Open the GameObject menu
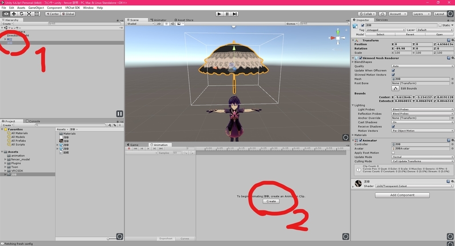 coord(36,8)
